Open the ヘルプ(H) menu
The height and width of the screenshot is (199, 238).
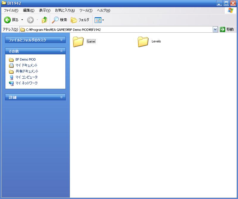pos(104,10)
